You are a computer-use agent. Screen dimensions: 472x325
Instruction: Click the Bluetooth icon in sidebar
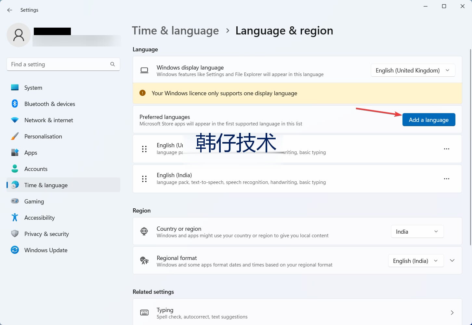[x=15, y=103]
